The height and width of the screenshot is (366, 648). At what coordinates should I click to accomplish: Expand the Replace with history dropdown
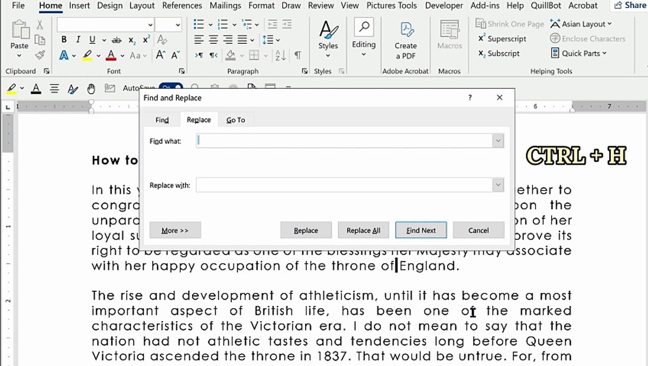pos(498,185)
